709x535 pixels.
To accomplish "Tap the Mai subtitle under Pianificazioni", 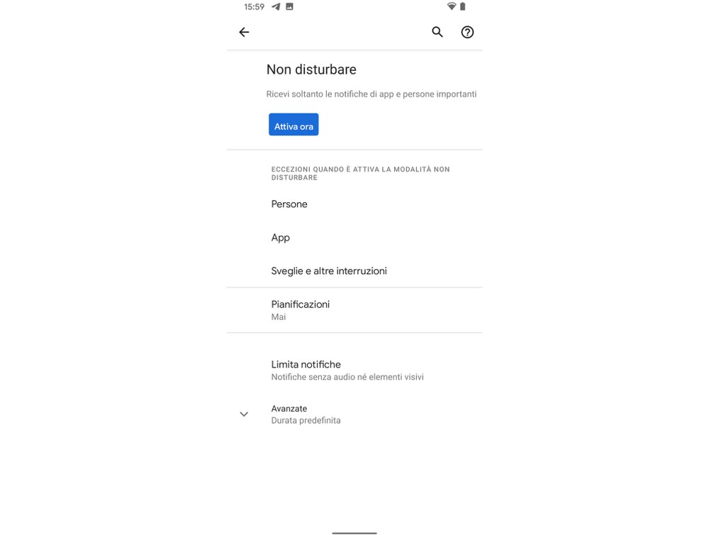I will 279,317.
